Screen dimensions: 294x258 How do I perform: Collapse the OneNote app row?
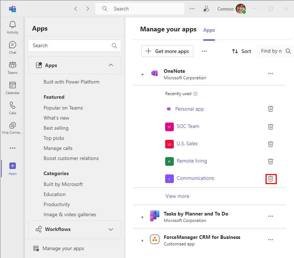[143, 74]
